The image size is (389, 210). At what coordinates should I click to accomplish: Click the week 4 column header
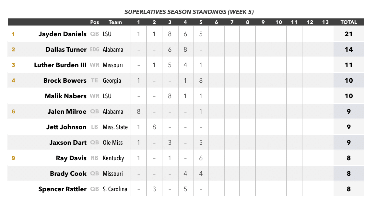185,22
